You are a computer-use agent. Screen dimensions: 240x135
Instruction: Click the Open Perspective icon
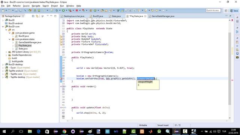click(226, 10)
